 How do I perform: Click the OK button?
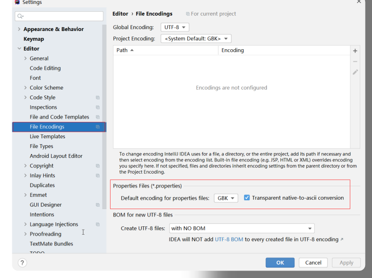pos(280,263)
